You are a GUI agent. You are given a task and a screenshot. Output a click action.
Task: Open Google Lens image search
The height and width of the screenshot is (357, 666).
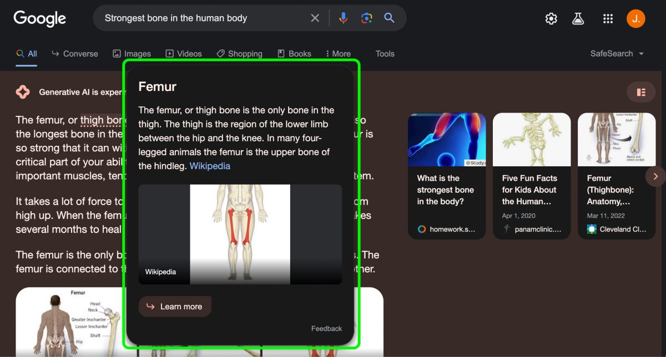pyautogui.click(x=366, y=18)
